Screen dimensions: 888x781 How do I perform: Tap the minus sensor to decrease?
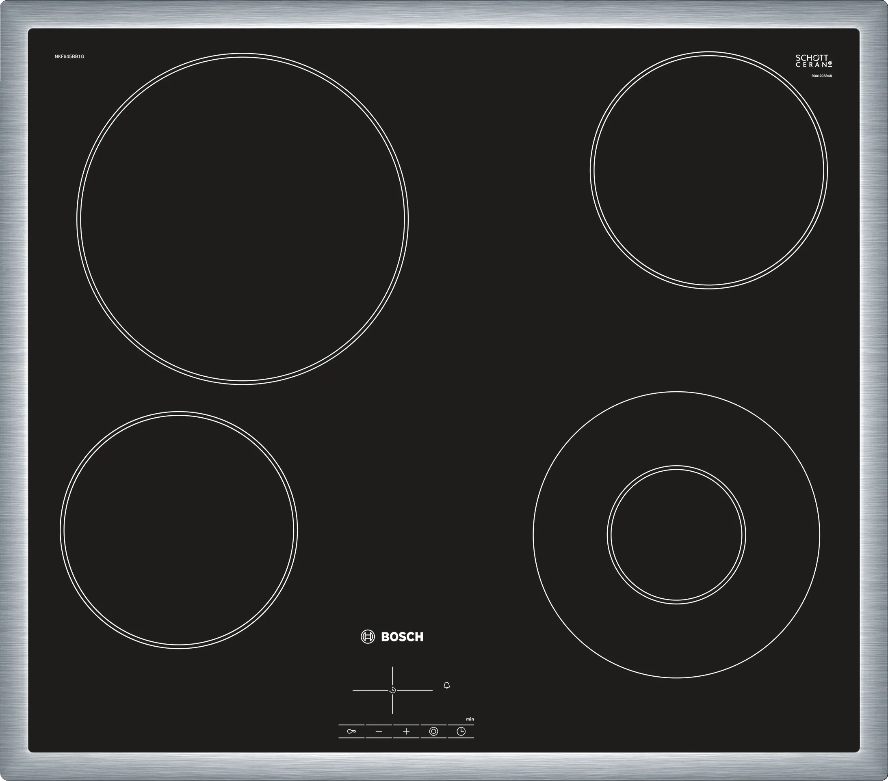coord(379,731)
